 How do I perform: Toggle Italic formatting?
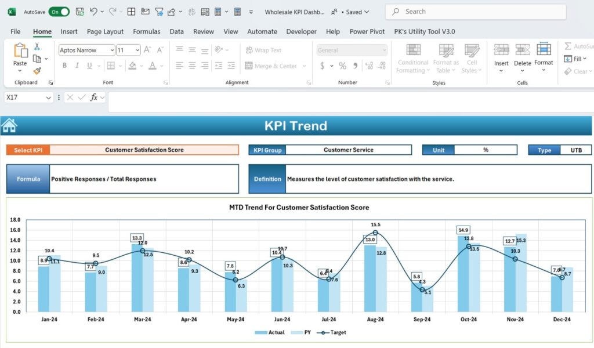(x=77, y=66)
